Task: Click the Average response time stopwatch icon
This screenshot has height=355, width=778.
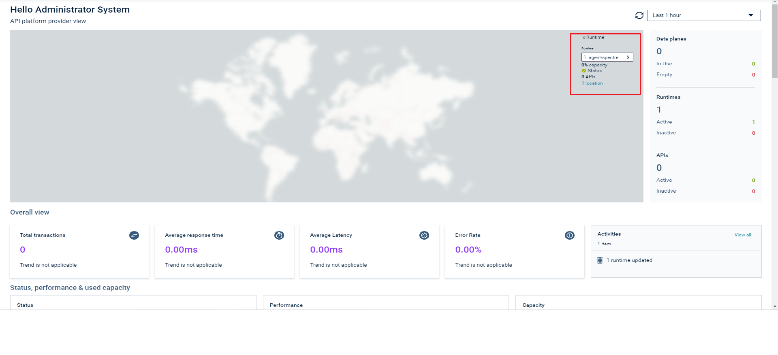Action: coord(279,235)
